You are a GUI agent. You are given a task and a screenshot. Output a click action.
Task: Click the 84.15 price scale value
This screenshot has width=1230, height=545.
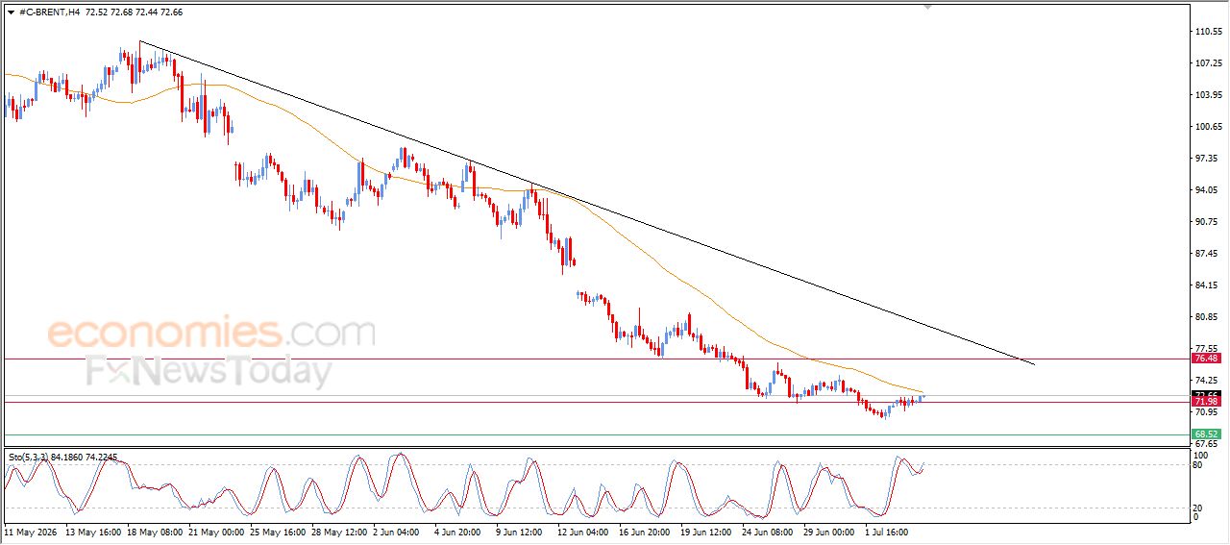click(x=1209, y=285)
